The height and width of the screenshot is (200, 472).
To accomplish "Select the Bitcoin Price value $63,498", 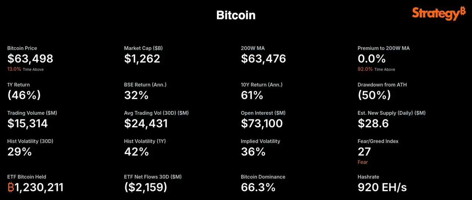I will 30,59.
